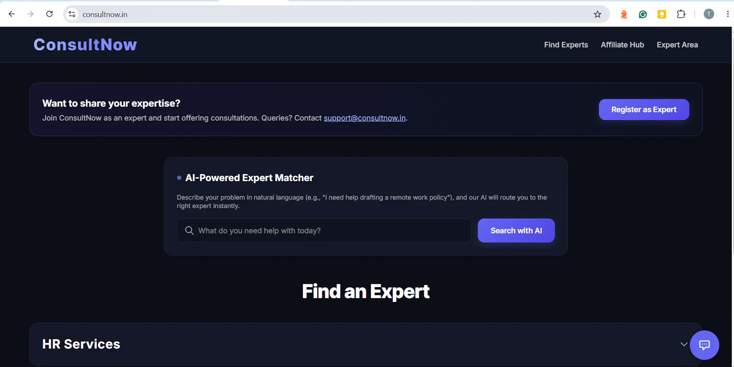734x367 pixels.
Task: Open the Grammarly extension icon
Action: click(643, 14)
